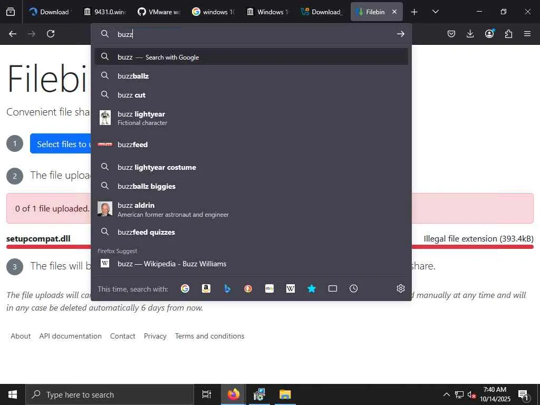Select 'buzz — Search with Google' suggestion
The width and height of the screenshot is (540, 405).
click(x=251, y=57)
